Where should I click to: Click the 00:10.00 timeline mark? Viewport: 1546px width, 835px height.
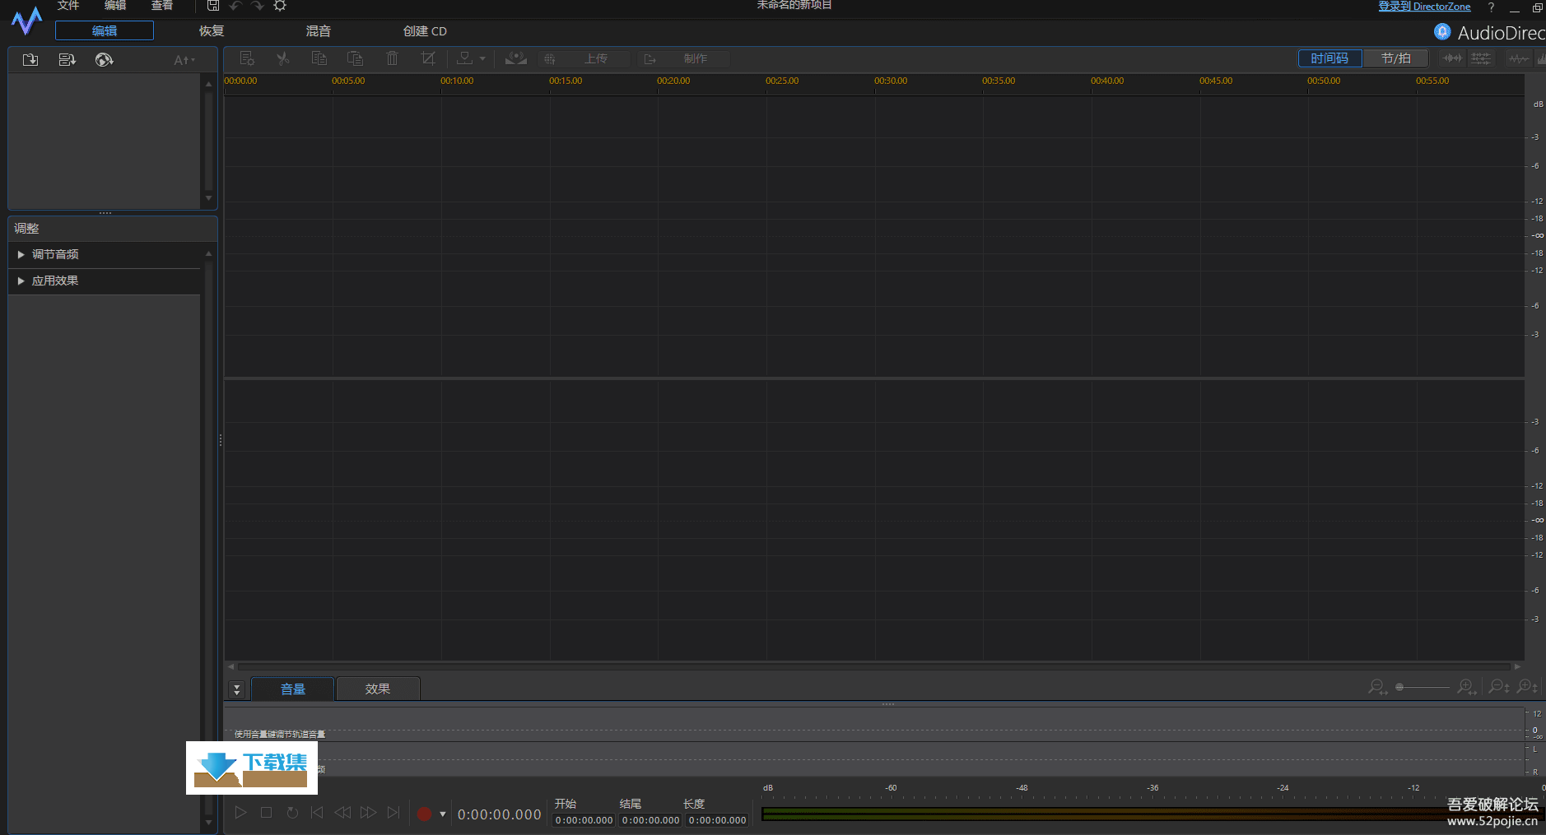point(457,81)
